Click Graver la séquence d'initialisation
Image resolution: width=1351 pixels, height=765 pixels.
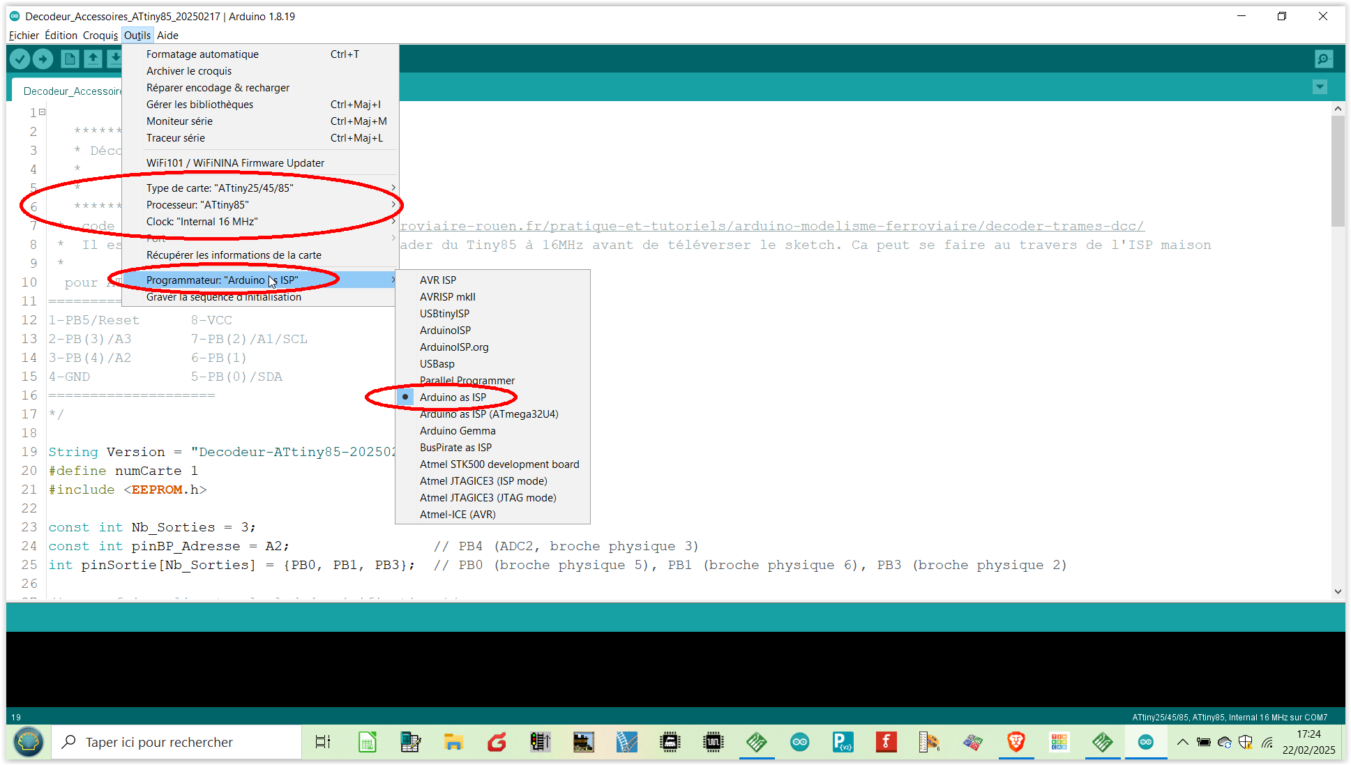point(260,297)
